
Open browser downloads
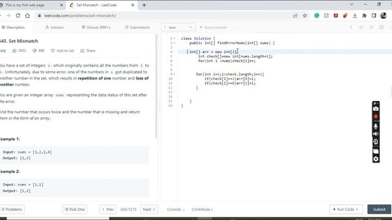click(355, 15)
